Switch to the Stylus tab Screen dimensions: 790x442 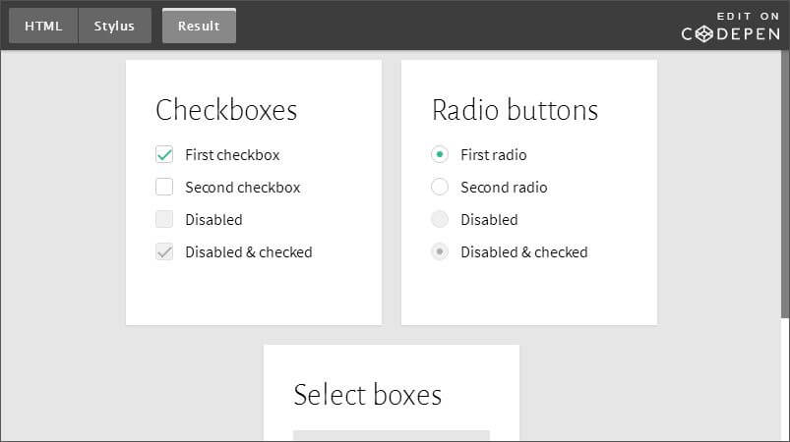pyautogui.click(x=114, y=27)
